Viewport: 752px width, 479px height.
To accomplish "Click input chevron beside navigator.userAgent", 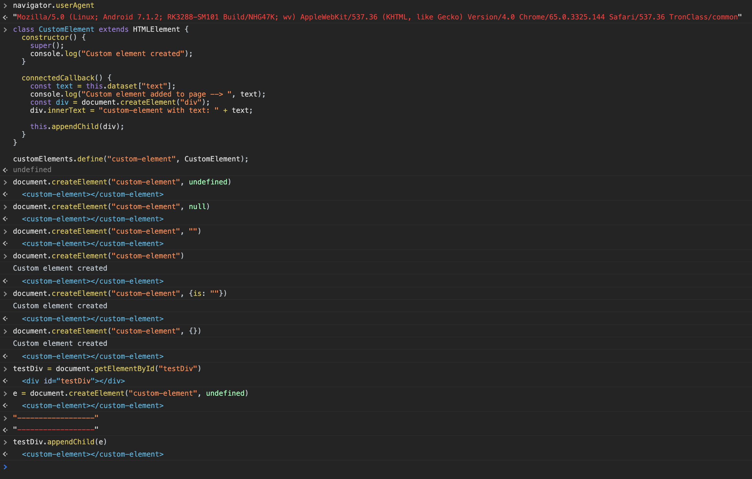I will 5,6.
